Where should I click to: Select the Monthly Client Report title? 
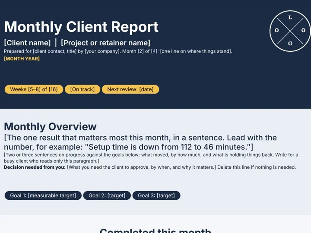(81, 27)
